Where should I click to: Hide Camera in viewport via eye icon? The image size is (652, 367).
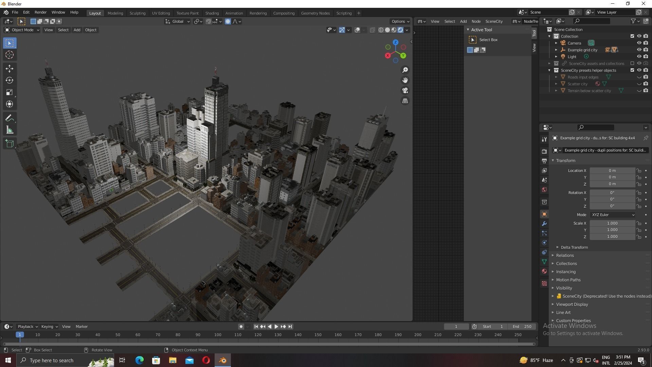coord(639,43)
